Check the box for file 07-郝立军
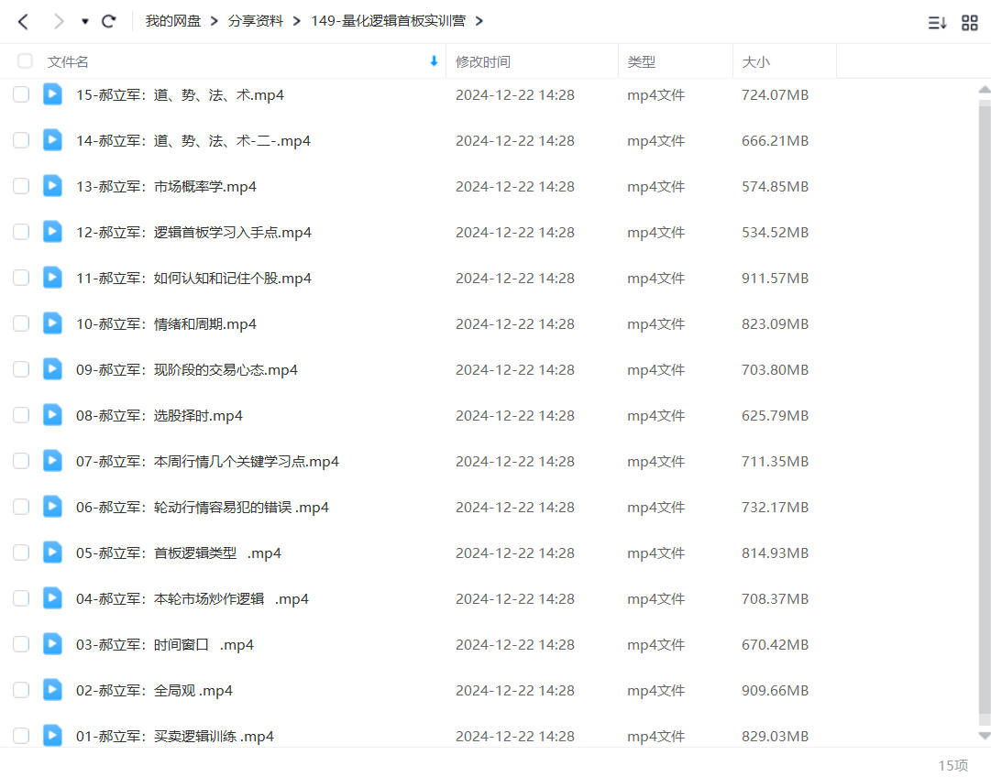 [21, 461]
